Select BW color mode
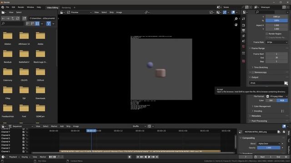 click(271, 101)
